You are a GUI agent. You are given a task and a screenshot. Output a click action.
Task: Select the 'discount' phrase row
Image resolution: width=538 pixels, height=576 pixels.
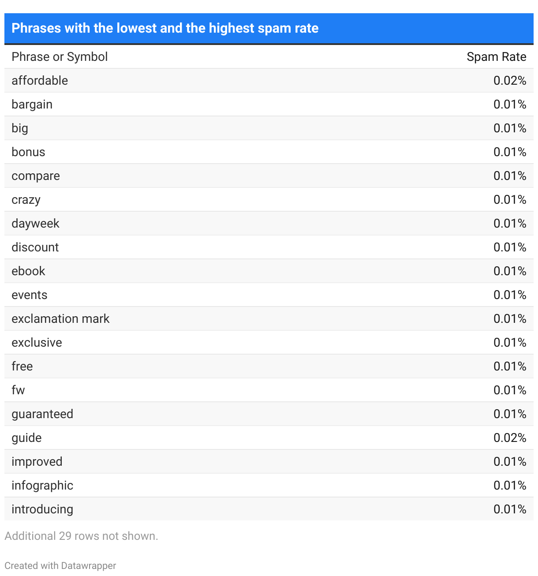(269, 247)
